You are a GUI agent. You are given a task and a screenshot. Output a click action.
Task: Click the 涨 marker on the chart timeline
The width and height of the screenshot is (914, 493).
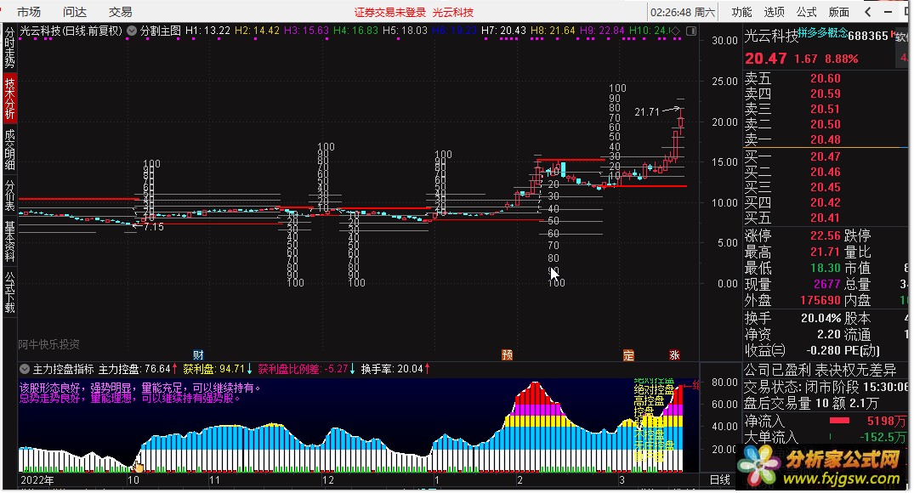tap(674, 355)
